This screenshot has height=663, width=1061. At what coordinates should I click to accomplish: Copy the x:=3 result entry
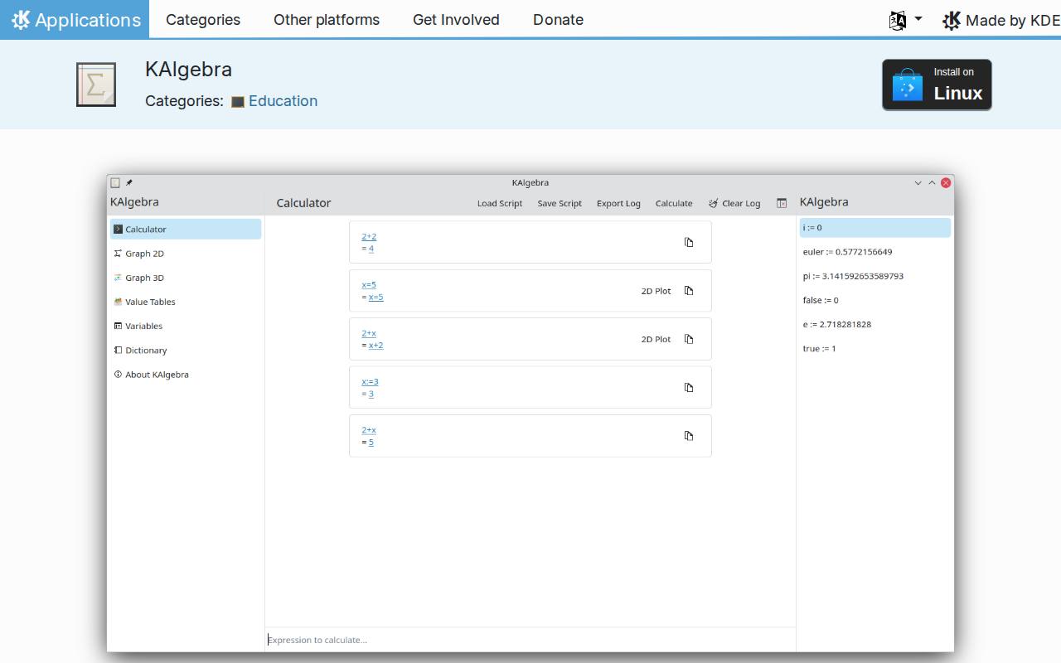tap(689, 387)
